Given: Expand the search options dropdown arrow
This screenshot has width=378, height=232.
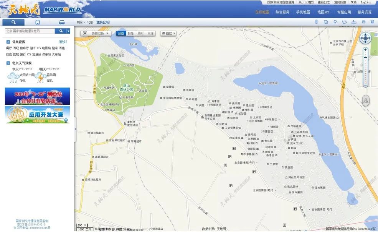Looking at the screenshot, I should [68, 31].
